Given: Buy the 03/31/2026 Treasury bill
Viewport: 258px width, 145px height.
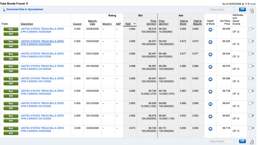Looking at the screenshot, I should point(11,54).
